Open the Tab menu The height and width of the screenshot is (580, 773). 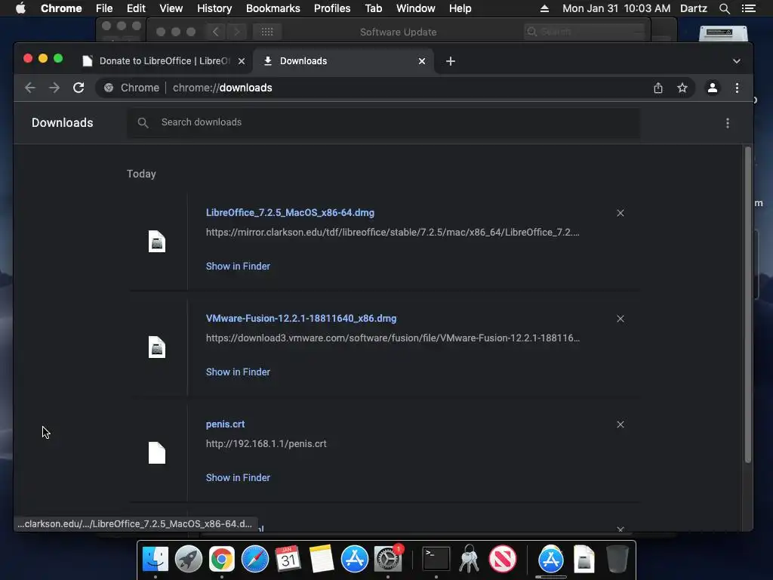[373, 8]
